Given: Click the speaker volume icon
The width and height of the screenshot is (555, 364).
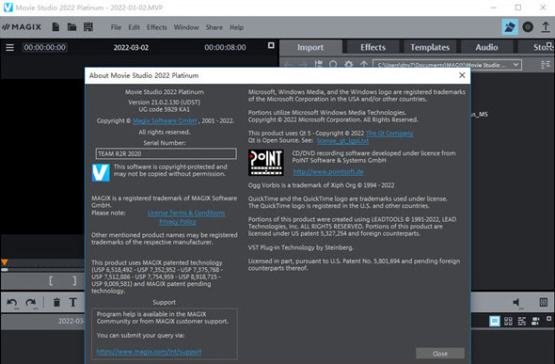Looking at the screenshot, I should tap(516, 303).
